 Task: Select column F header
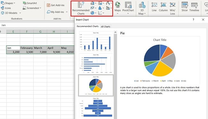click(x=27, y=31)
